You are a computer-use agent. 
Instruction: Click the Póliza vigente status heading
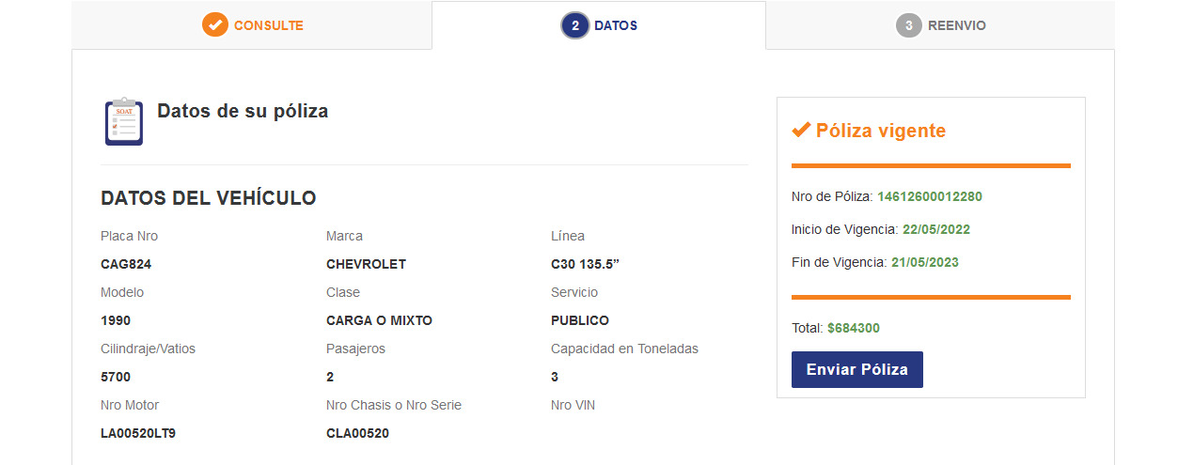(x=880, y=131)
